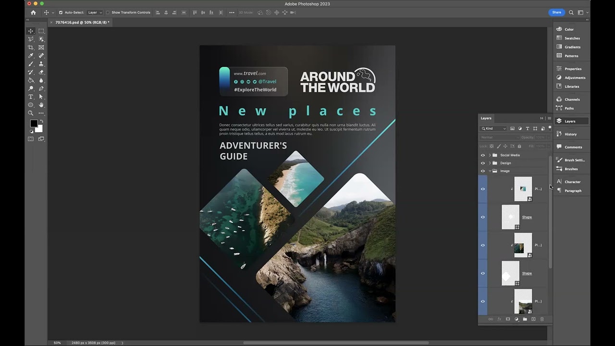Select the Zoom tool in toolbar

tap(31, 113)
